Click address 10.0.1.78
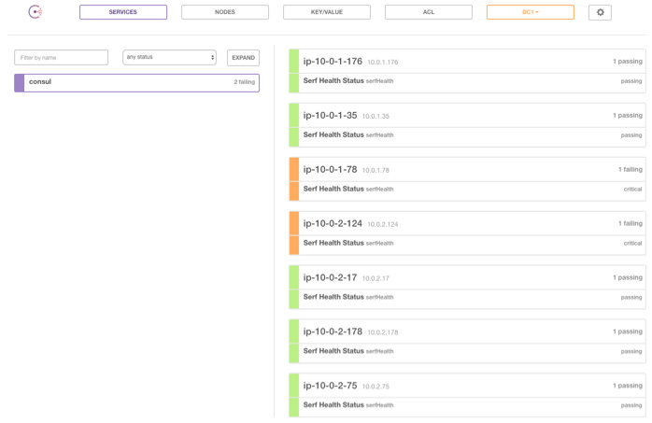 (376, 170)
